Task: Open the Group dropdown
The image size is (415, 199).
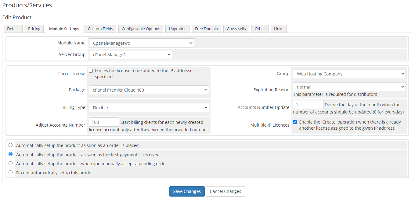Action: (x=349, y=74)
